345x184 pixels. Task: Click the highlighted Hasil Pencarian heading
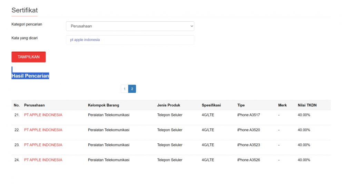click(x=30, y=76)
